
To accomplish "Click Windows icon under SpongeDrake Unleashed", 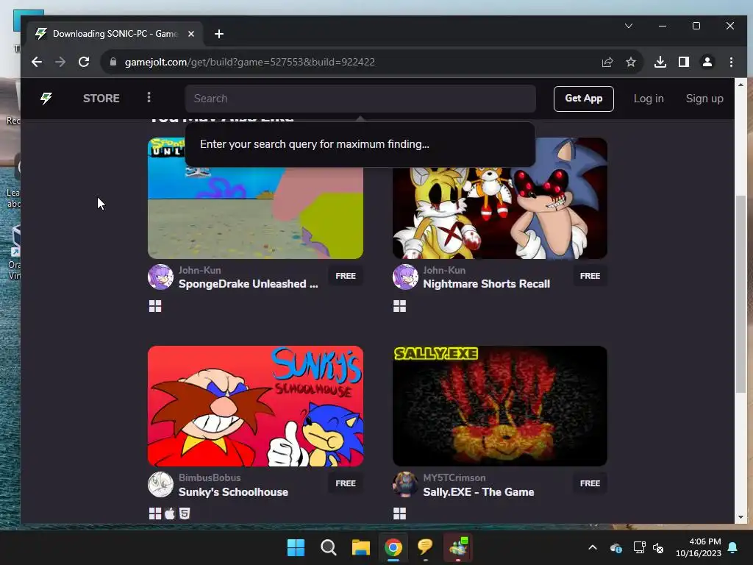I will pos(155,306).
